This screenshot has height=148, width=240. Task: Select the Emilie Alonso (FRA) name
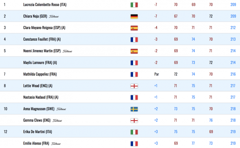coord(36,143)
